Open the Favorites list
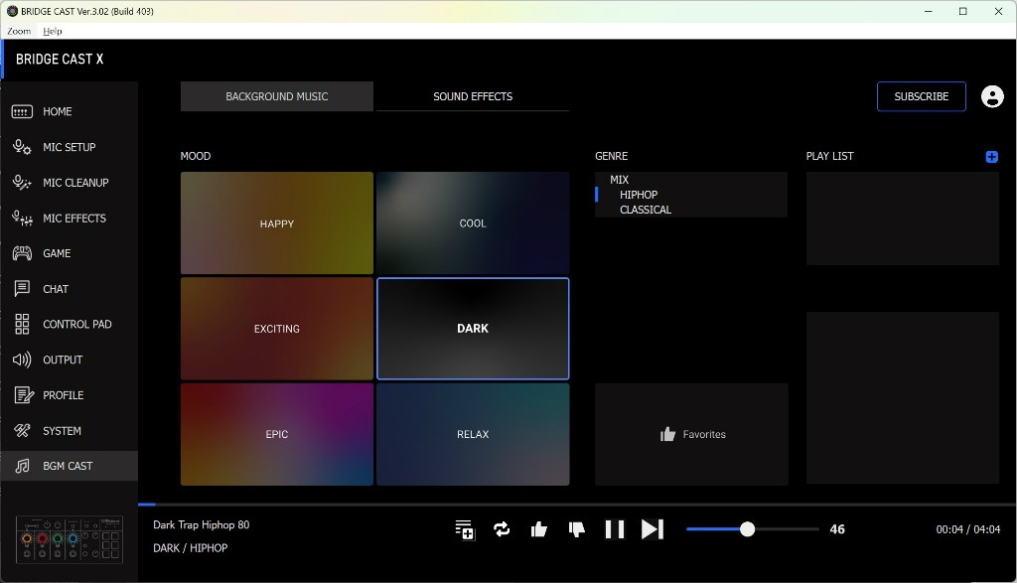Viewport: 1017px width, 583px height. click(x=691, y=434)
